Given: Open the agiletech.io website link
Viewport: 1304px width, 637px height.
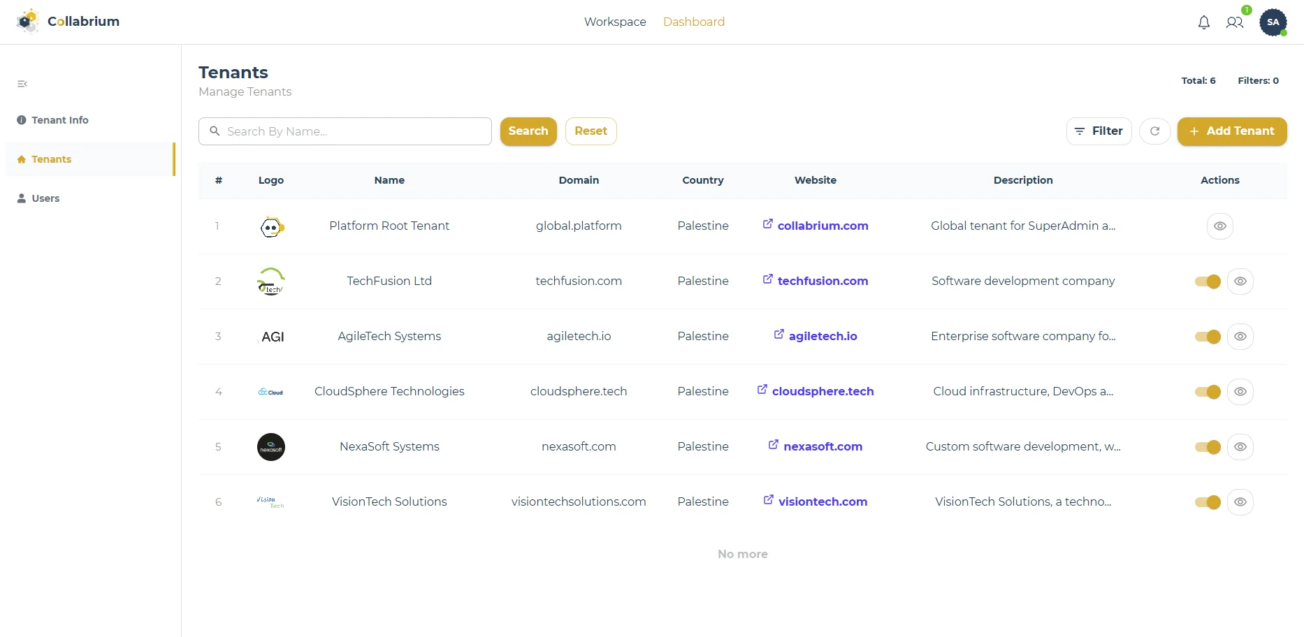Looking at the screenshot, I should coord(816,336).
